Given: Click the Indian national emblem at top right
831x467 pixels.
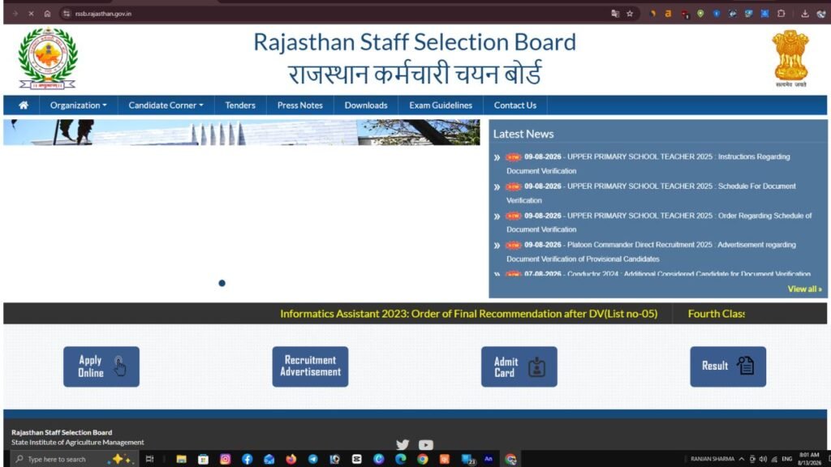Looking at the screenshot, I should point(790,58).
